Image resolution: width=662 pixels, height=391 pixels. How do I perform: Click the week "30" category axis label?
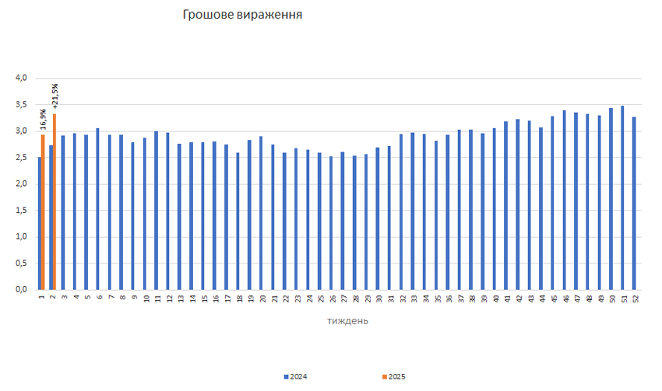[x=379, y=298]
